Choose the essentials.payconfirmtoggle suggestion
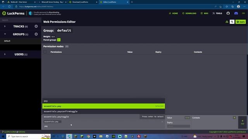248x139 pixels. [x=103, y=112]
